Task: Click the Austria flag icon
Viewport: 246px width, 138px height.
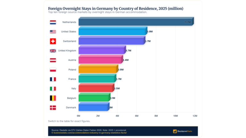Action: (x=53, y=60)
